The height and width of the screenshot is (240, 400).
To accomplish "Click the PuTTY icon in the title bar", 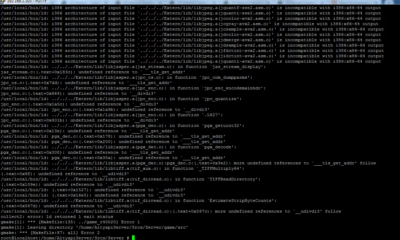I will 3,2.
